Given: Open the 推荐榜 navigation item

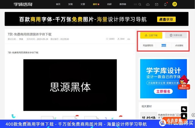Looking at the screenshot, I should coord(123,4).
